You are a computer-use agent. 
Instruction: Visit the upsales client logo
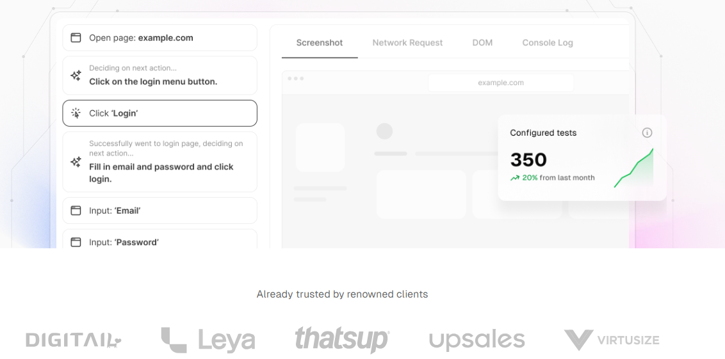[477, 340]
